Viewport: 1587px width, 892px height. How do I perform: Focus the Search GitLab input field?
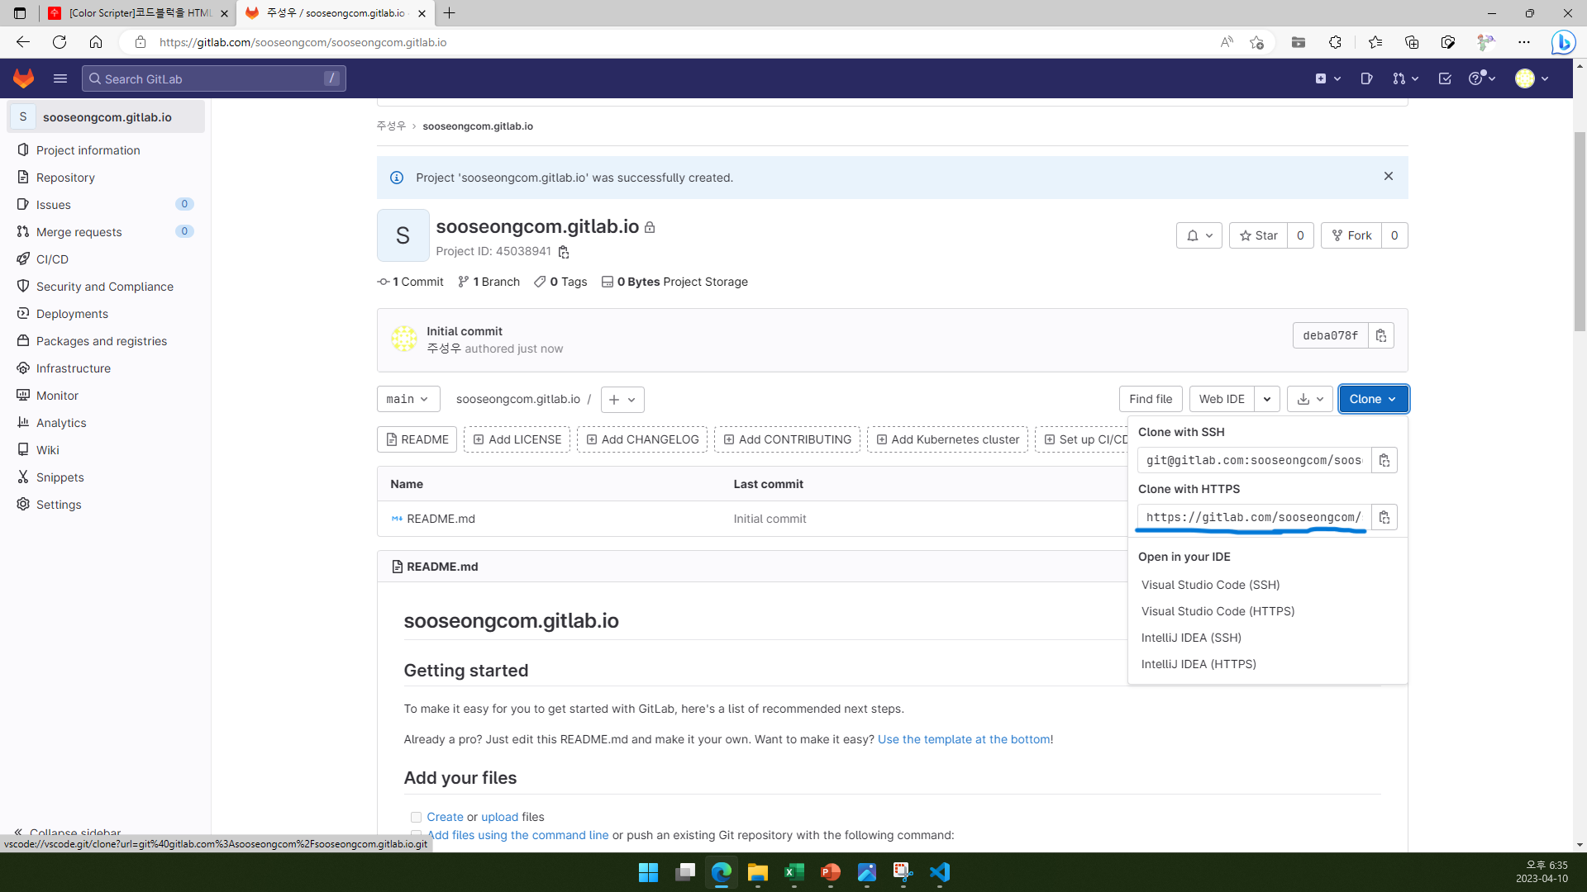[214, 78]
